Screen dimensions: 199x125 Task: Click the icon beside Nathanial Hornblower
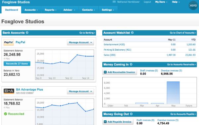[114, 2]
